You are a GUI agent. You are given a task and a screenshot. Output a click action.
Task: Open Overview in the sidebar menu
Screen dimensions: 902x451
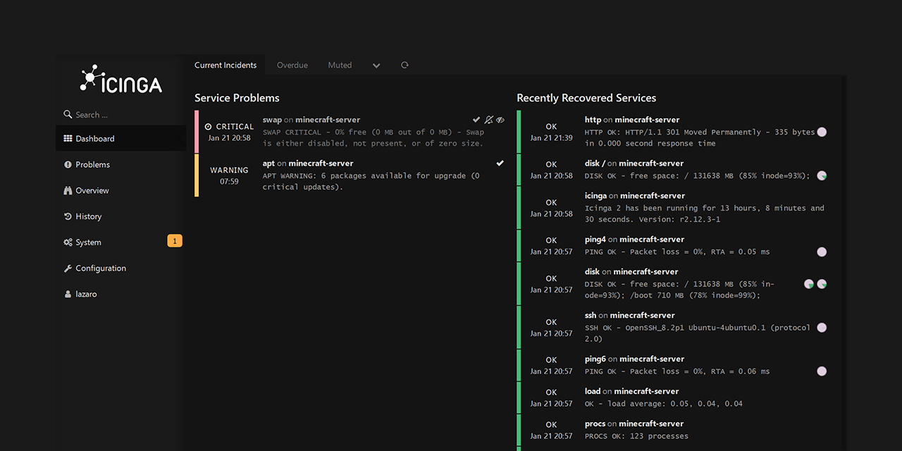tap(121, 190)
